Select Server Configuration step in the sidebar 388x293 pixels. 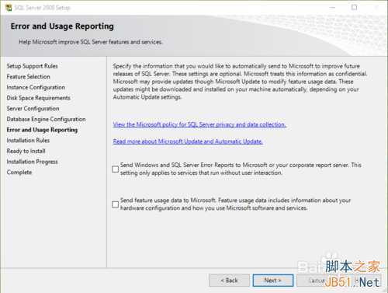33,109
